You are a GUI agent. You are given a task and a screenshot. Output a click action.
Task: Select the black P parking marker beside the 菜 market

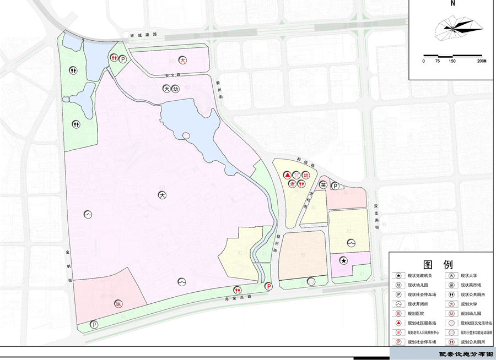[x=335, y=186]
